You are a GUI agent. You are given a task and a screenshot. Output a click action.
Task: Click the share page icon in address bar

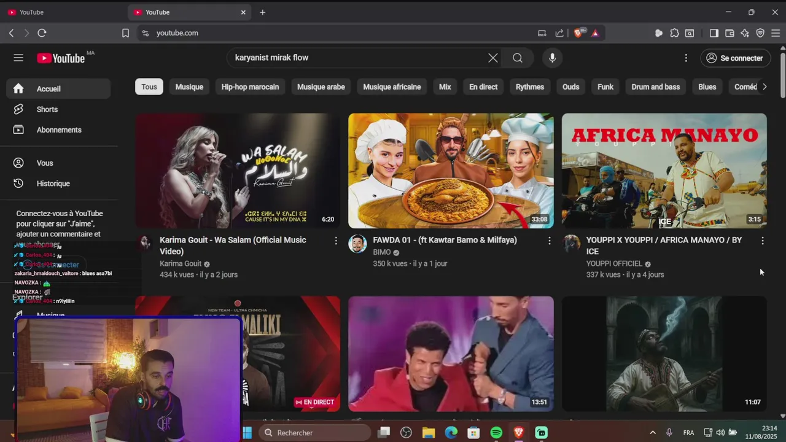click(x=559, y=33)
